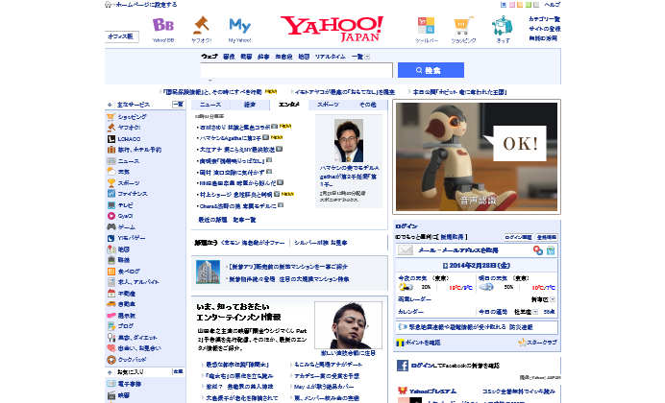
Task: Open the Tabelog (食べログ) icon
Action: 111,272
